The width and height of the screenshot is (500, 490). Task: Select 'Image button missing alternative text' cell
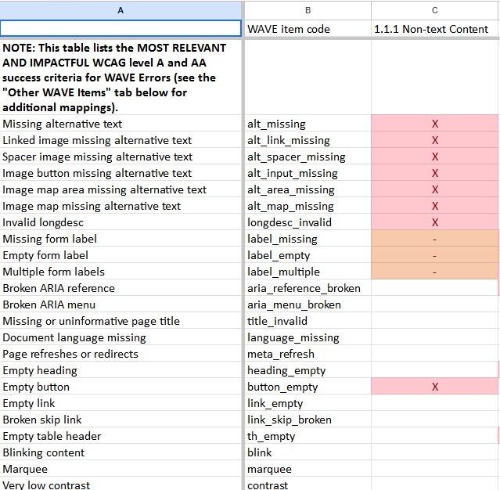tap(121, 173)
